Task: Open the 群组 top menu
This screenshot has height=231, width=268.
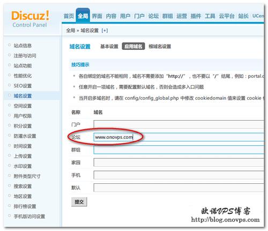Action: click(x=168, y=16)
